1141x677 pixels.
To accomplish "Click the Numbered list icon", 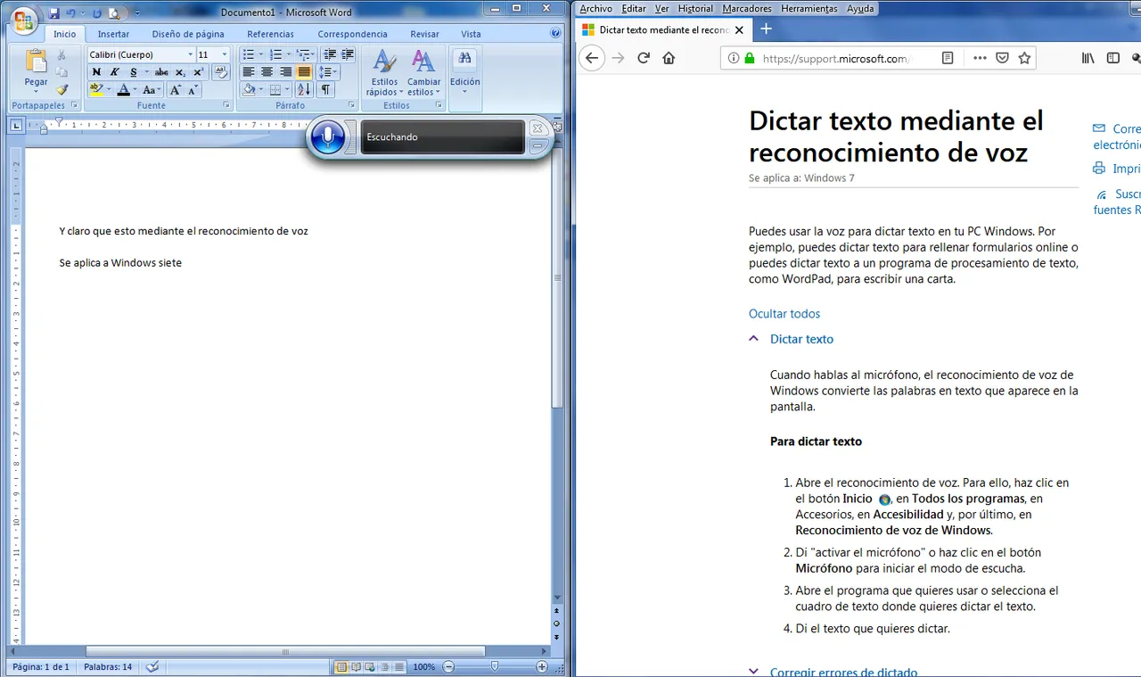I will pos(275,54).
